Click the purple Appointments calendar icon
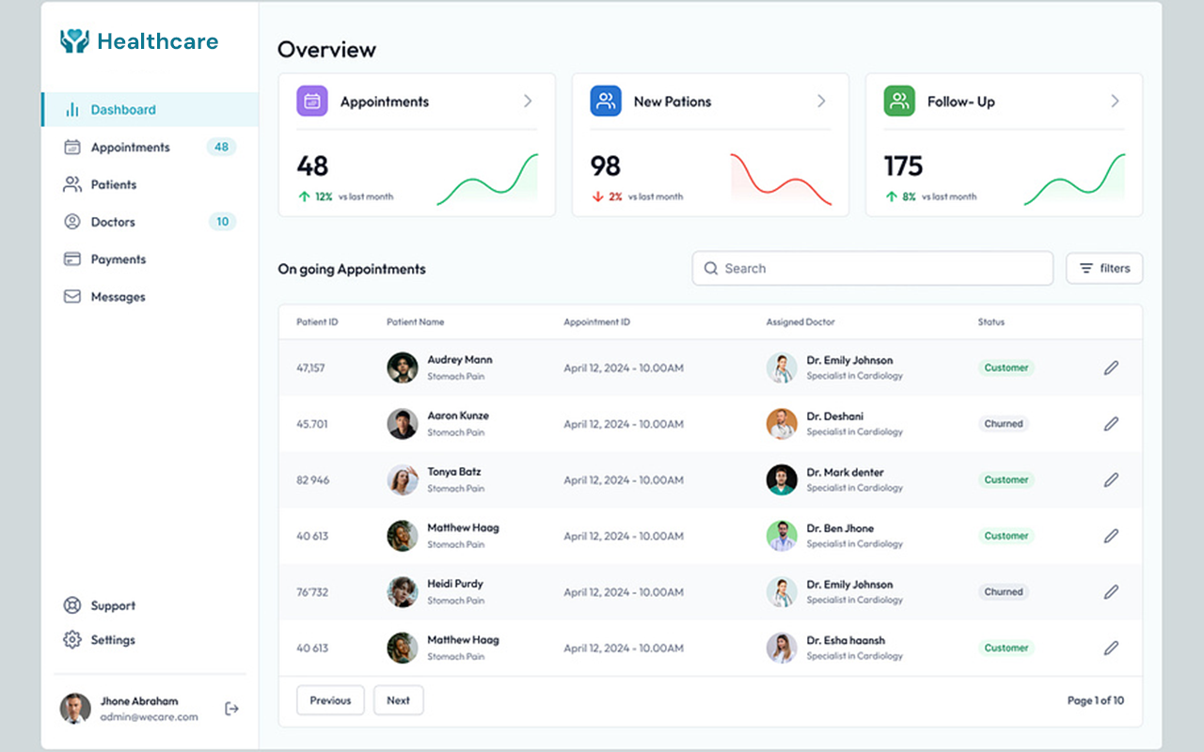The height and width of the screenshot is (752, 1204). tap(311, 101)
